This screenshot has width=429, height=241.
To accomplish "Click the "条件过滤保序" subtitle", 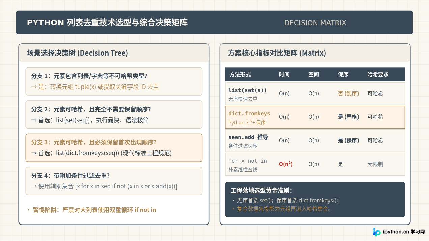I will click(243, 146).
